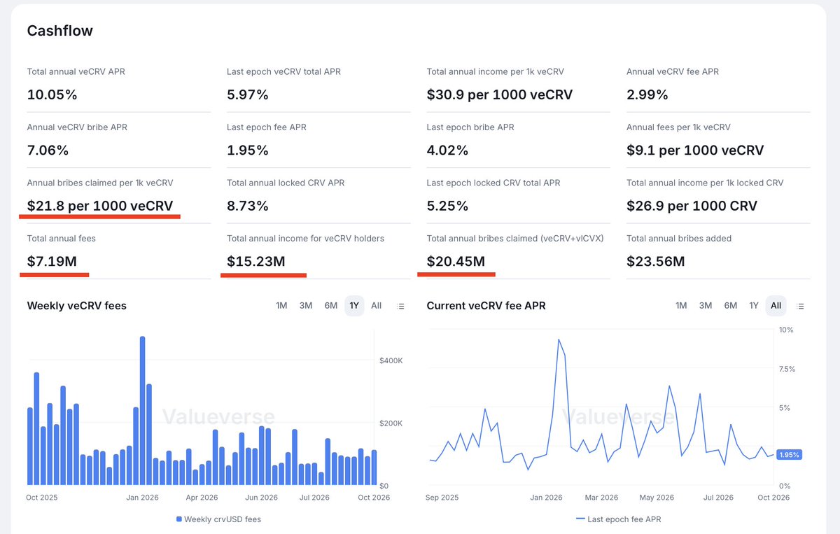
Task: Click Total annual bribes claimed value $20.45M
Action: [x=456, y=262]
